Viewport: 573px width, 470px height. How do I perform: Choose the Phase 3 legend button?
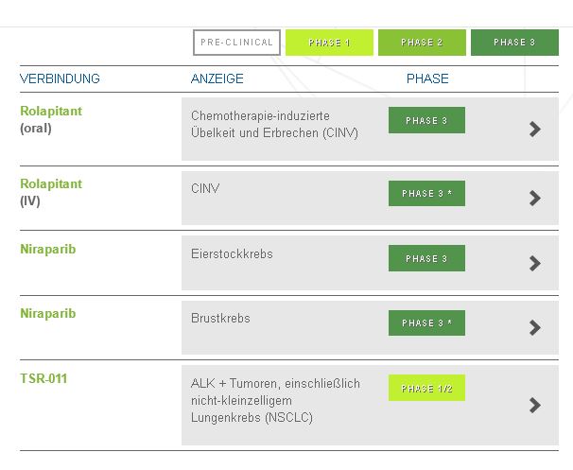coord(514,43)
